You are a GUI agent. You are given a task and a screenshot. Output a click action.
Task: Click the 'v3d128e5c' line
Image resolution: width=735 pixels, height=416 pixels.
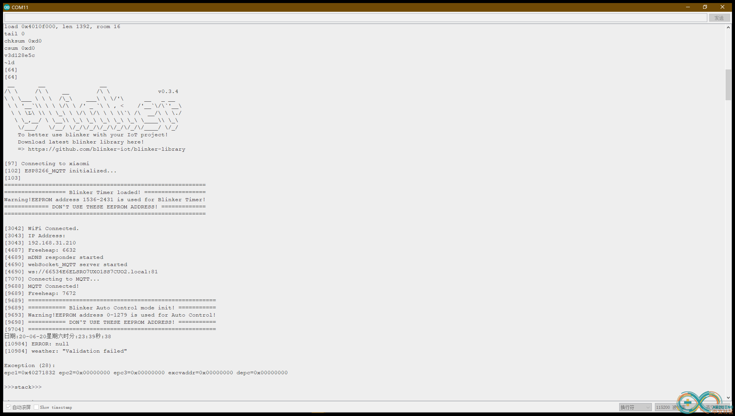(20, 55)
